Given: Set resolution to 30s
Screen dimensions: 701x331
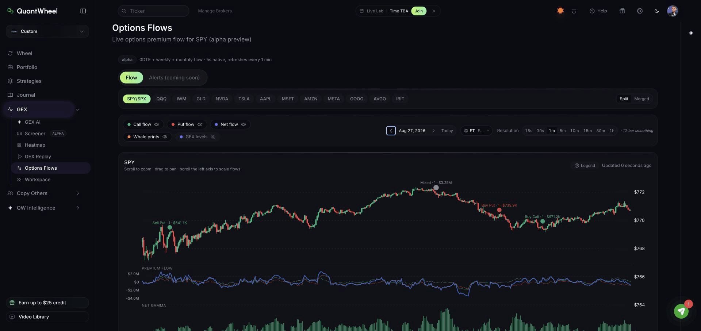Looking at the screenshot, I should click(x=540, y=131).
